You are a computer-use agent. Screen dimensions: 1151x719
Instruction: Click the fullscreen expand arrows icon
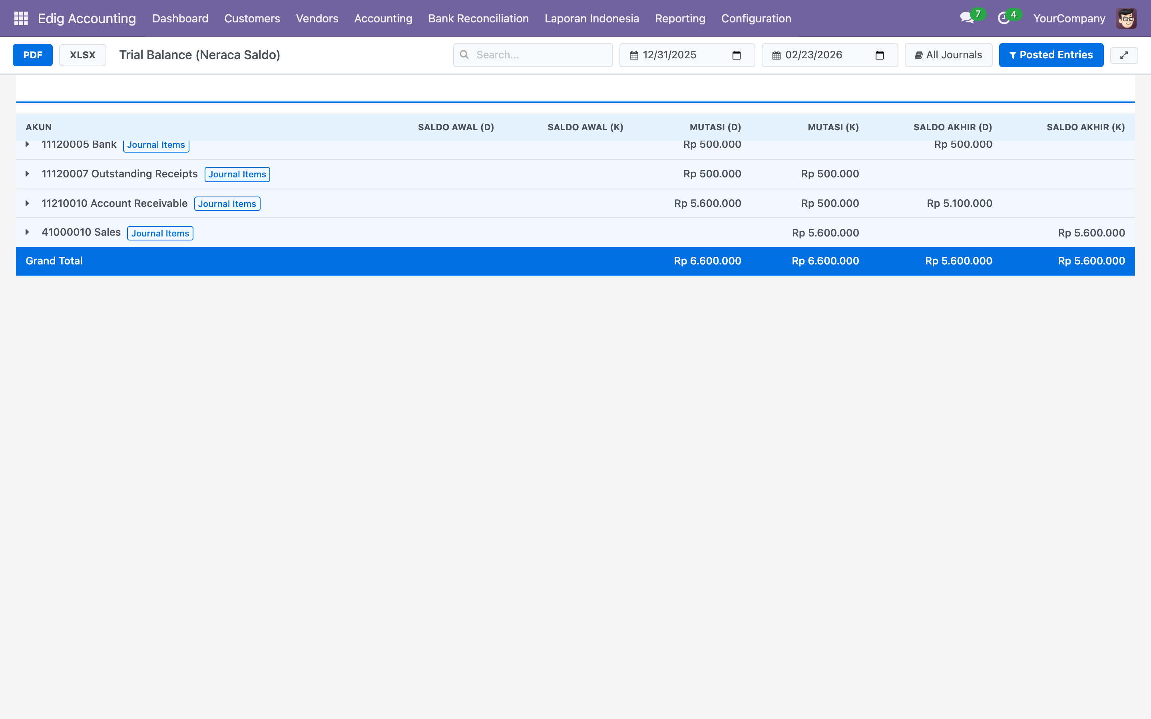1123,55
